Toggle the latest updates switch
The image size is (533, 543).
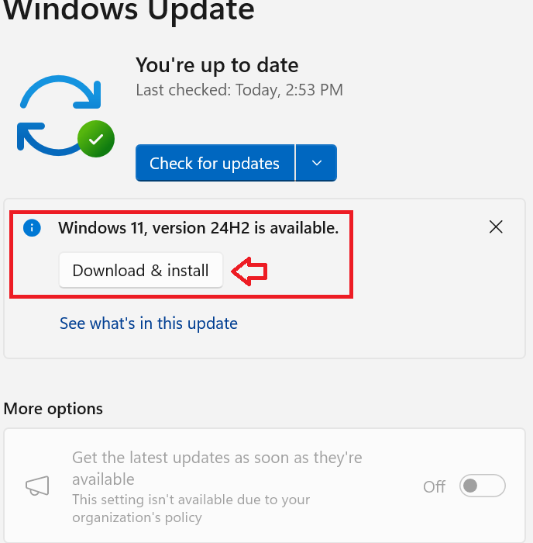coord(482,486)
